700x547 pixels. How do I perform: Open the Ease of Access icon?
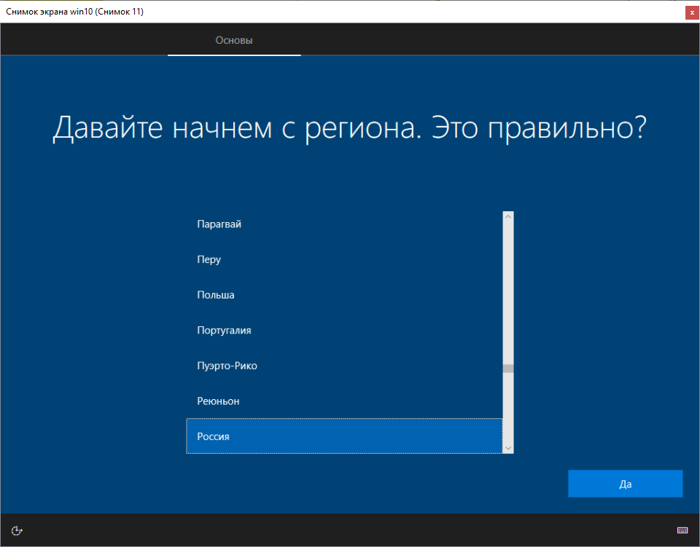pyautogui.click(x=17, y=530)
